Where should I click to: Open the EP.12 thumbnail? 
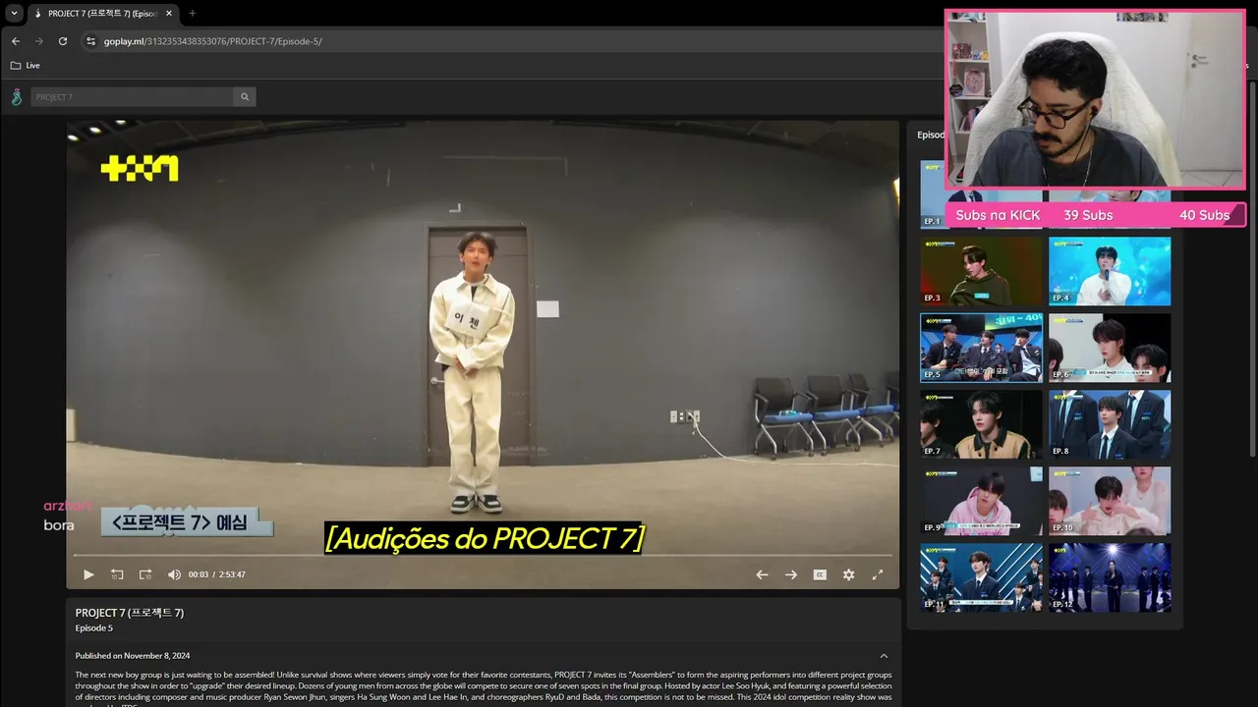point(1110,577)
